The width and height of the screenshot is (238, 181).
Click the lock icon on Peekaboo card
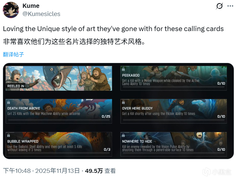pyautogui.click(x=123, y=69)
